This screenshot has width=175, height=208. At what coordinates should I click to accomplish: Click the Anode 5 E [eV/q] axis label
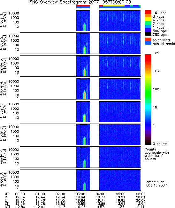pyautogui.click(x=3, y=111)
